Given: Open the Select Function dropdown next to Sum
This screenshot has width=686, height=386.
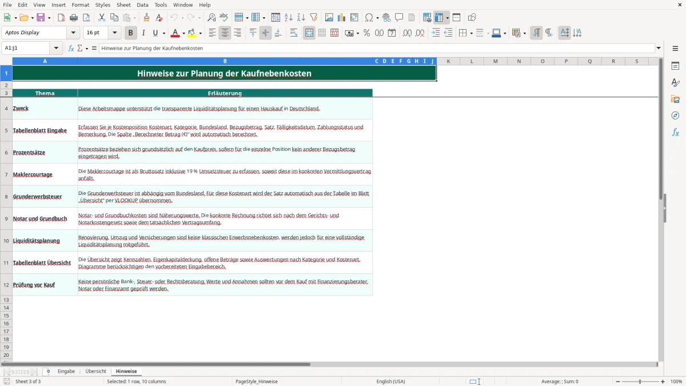Looking at the screenshot, I should click(x=87, y=49).
